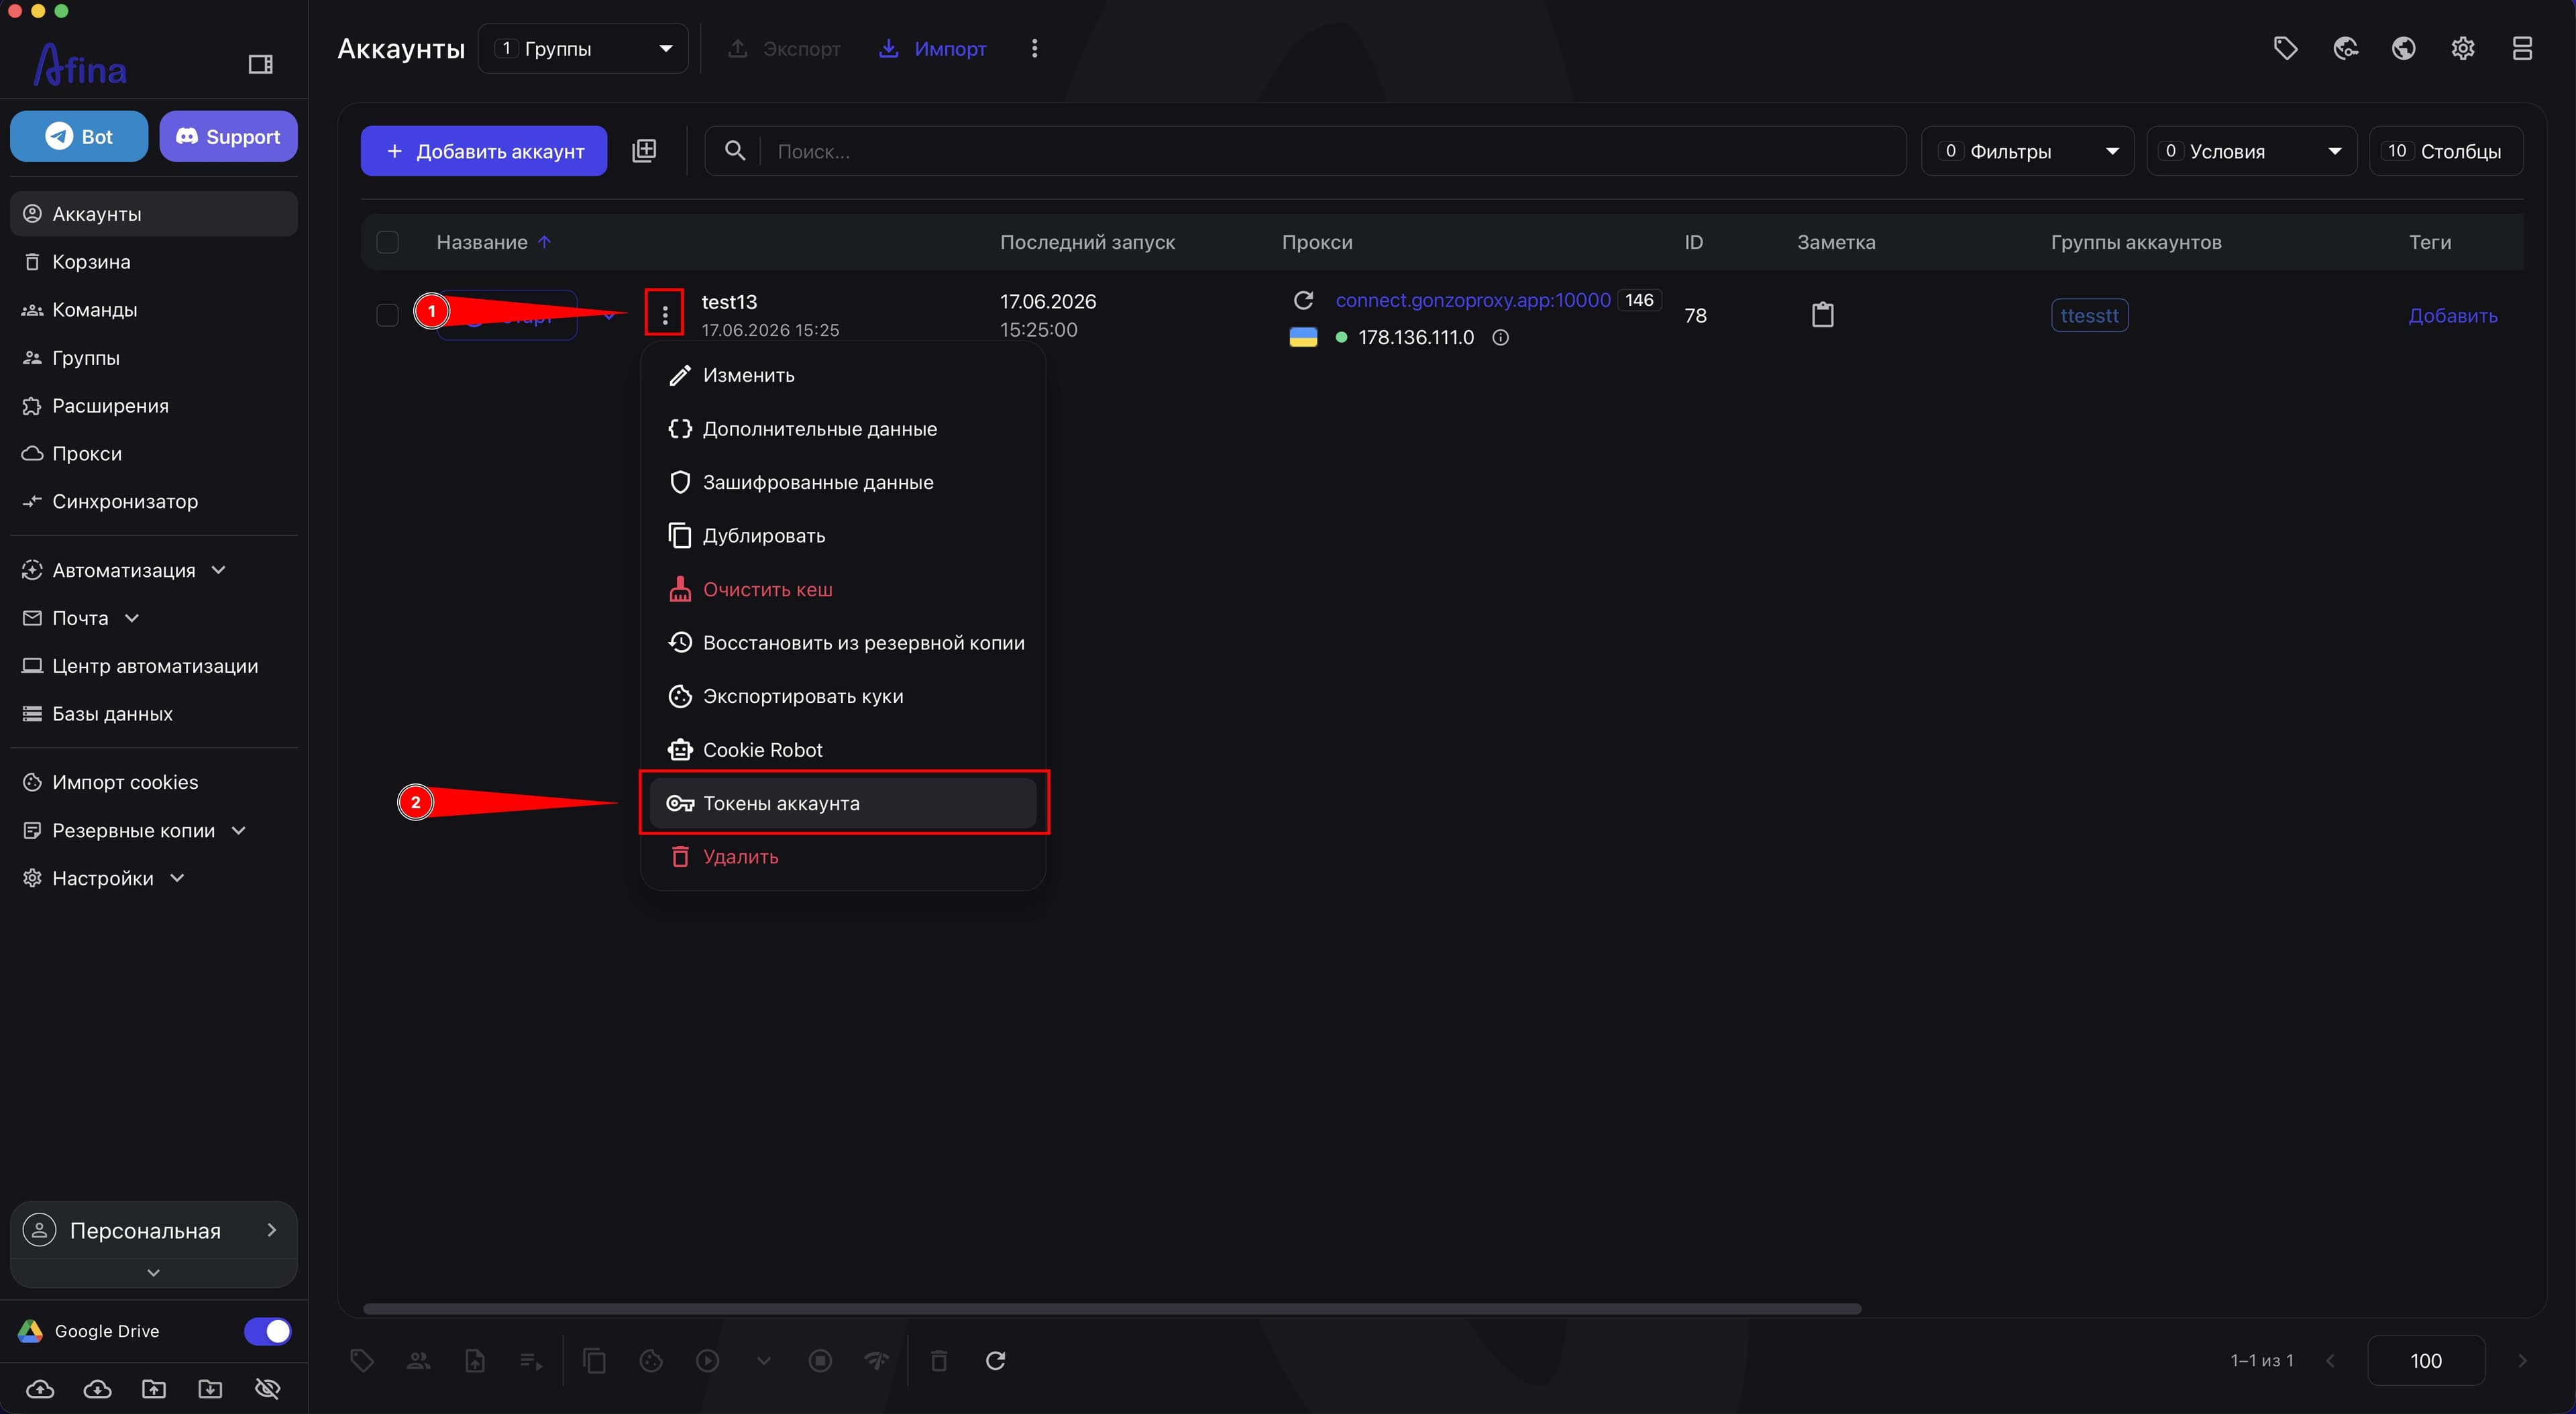Open Синхронизатор in sidebar

(x=154, y=502)
